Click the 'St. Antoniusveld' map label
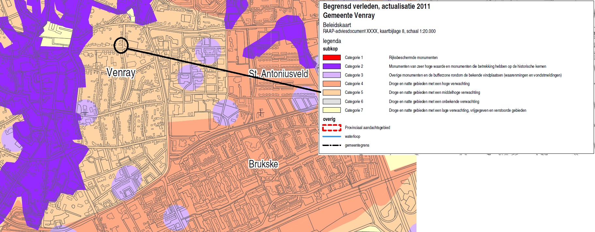The image size is (595, 232). pos(278,74)
